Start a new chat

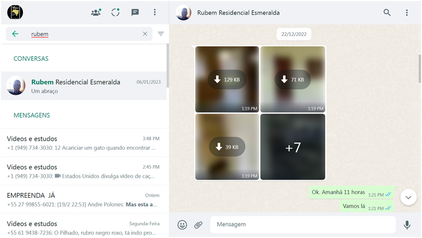coord(135,12)
